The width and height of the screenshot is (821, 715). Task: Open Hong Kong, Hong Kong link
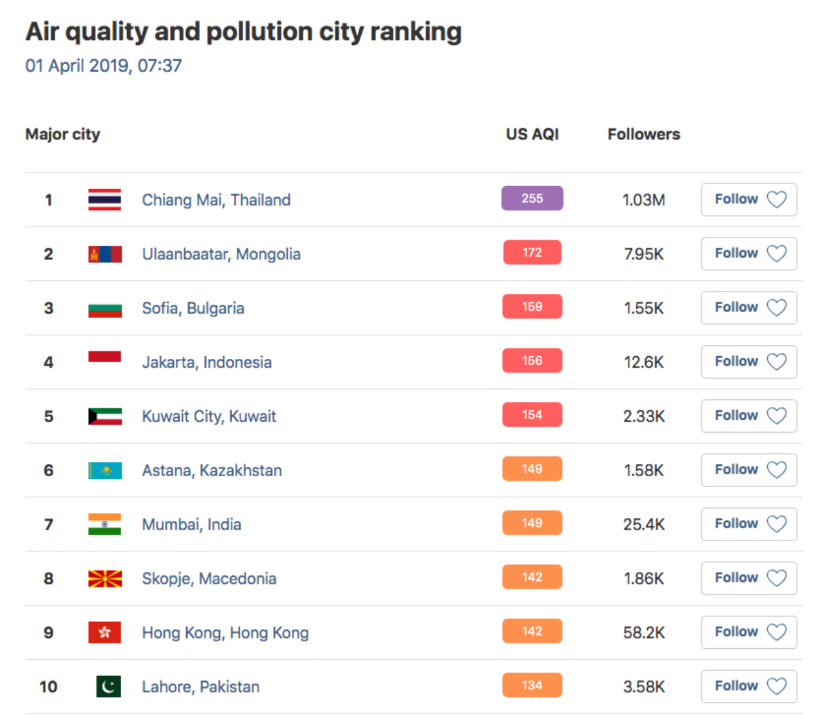tap(225, 633)
